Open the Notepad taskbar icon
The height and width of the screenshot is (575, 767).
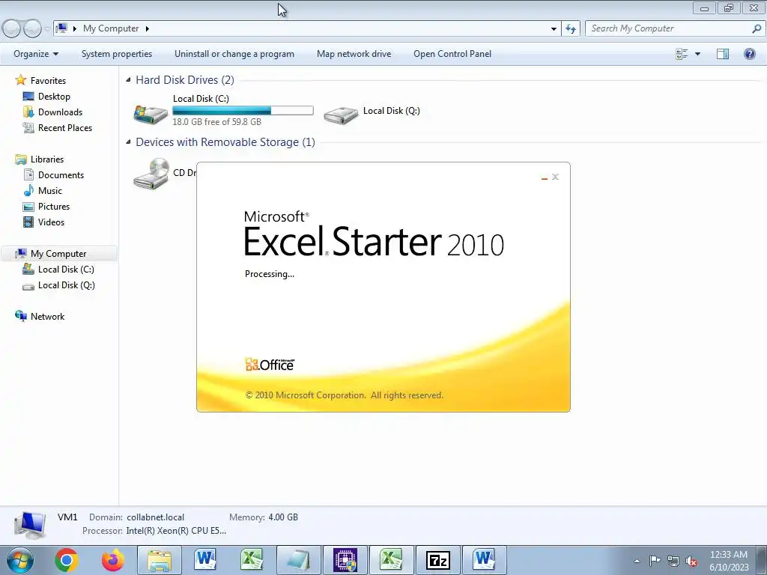coord(298,560)
